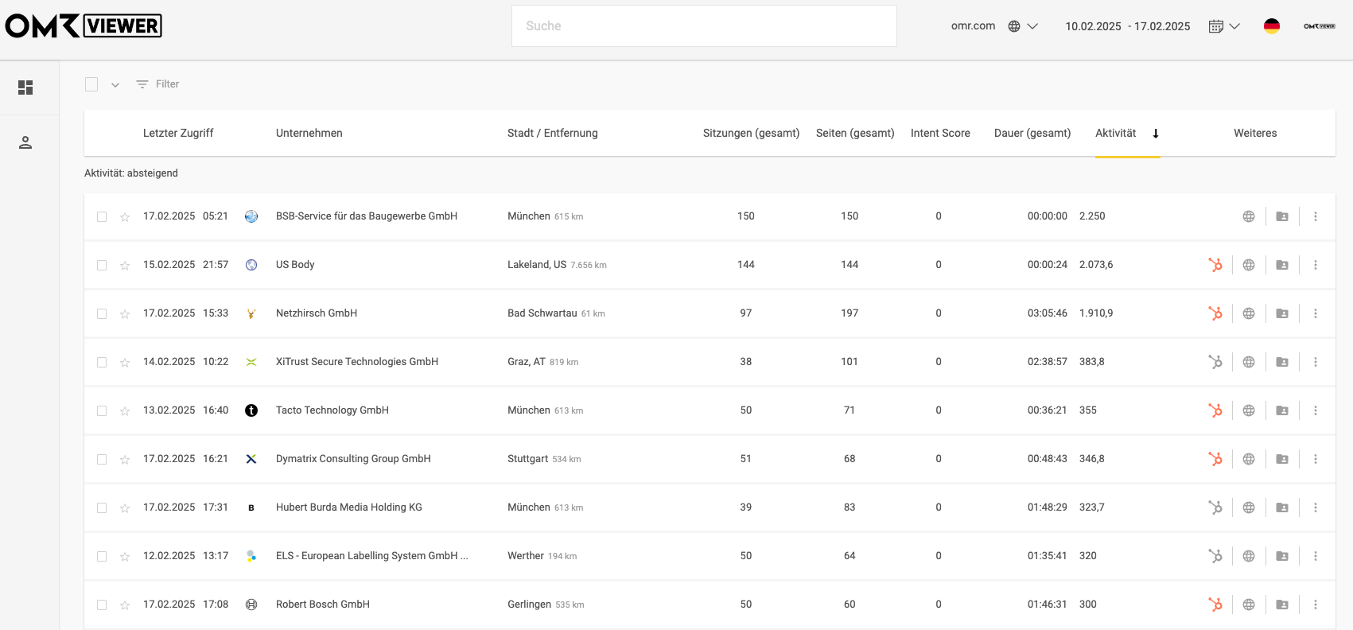Check the US Body row checkbox
Image resolution: width=1353 pixels, height=630 pixels.
point(102,266)
